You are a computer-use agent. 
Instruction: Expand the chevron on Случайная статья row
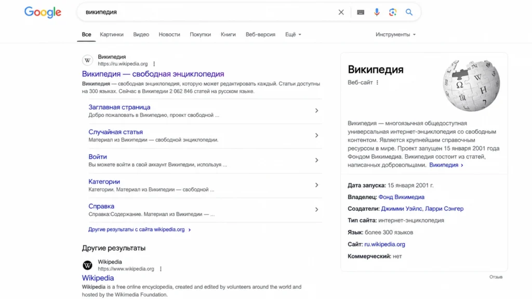(316, 135)
